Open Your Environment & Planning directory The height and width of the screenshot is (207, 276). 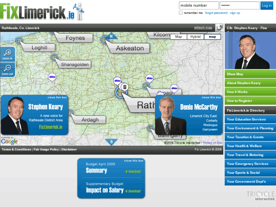tap(250, 128)
